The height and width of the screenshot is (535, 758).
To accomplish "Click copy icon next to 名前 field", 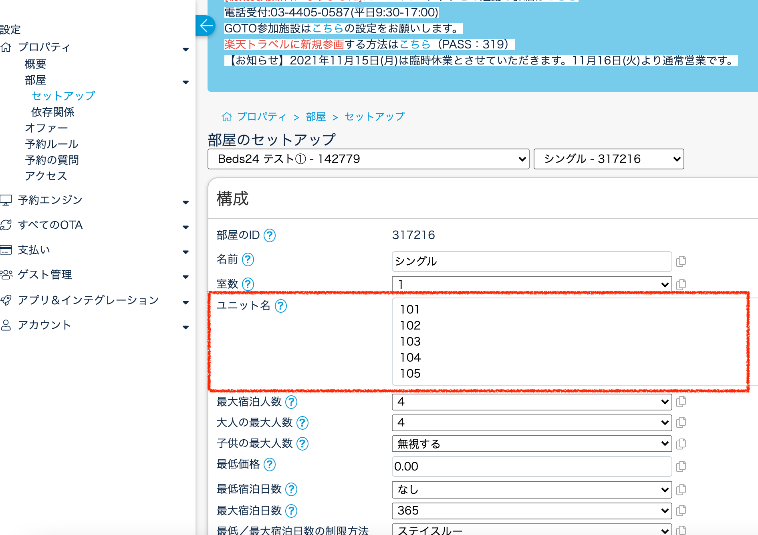I will coord(681,261).
